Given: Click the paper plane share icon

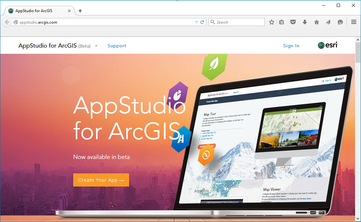Looking at the screenshot, I should pyautogui.click(x=328, y=22).
